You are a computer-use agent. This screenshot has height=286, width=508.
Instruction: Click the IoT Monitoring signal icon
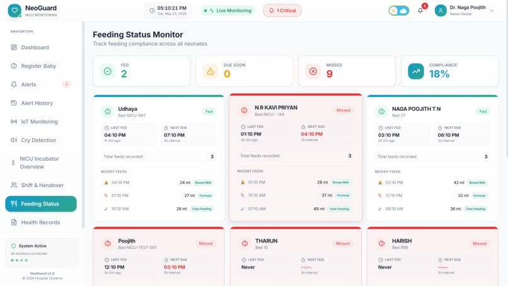(14, 122)
